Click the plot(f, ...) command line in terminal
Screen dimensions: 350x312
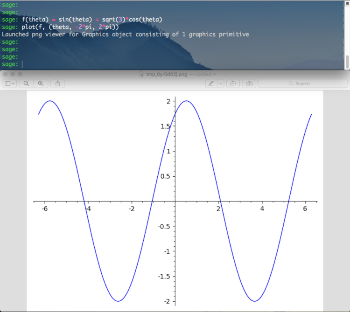click(x=70, y=27)
